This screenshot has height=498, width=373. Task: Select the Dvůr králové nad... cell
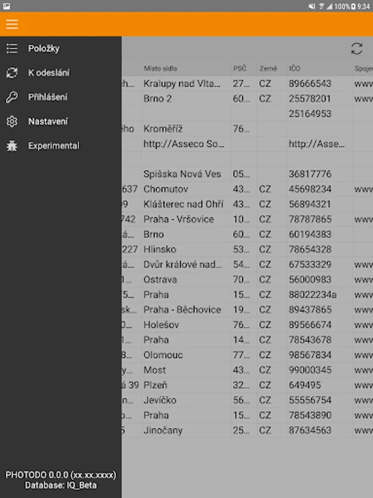tap(187, 264)
